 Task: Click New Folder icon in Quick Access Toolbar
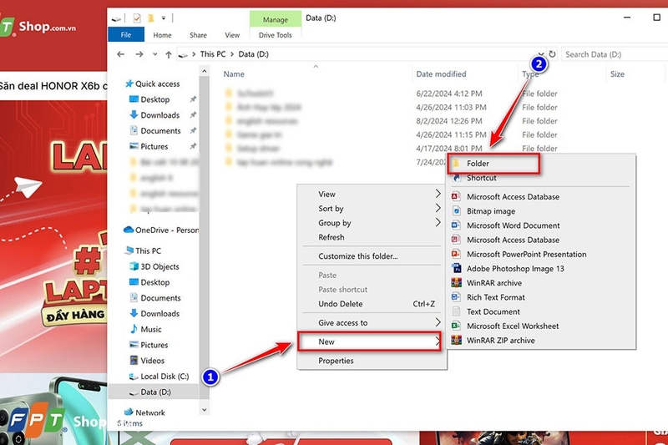[150, 18]
